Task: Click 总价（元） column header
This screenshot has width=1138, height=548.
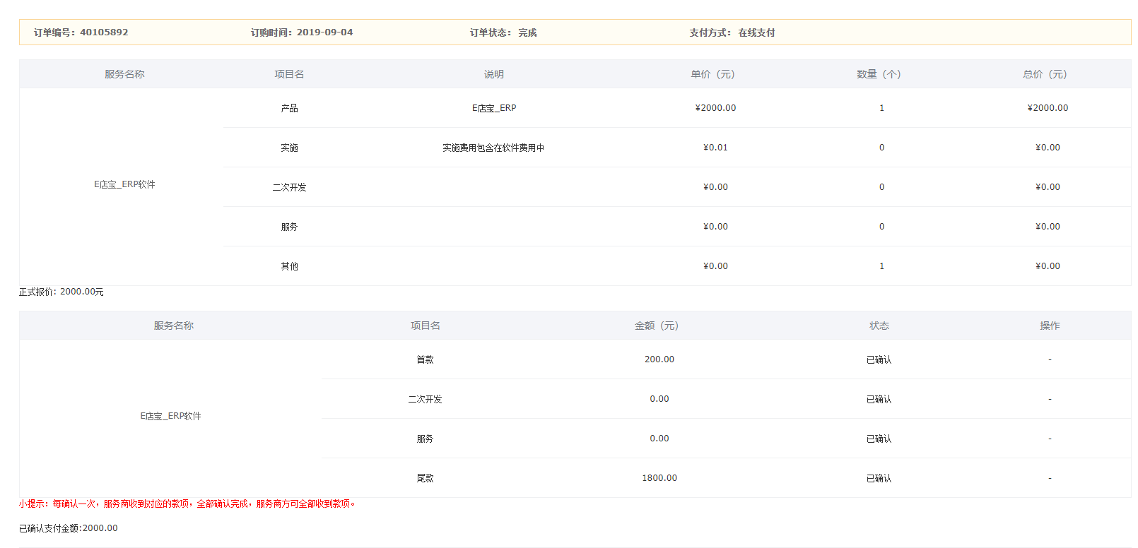Action: point(1045,74)
